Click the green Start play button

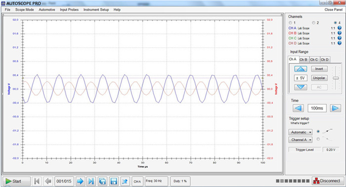click(16, 181)
